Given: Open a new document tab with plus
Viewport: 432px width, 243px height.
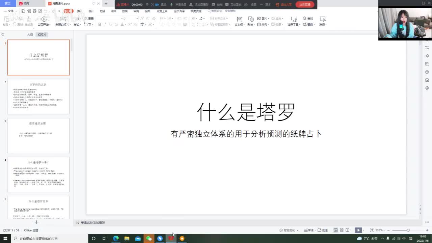Looking at the screenshot, I should [x=106, y=3].
